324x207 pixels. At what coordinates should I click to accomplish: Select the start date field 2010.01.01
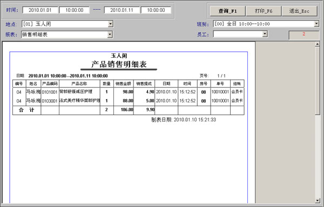pos(40,10)
